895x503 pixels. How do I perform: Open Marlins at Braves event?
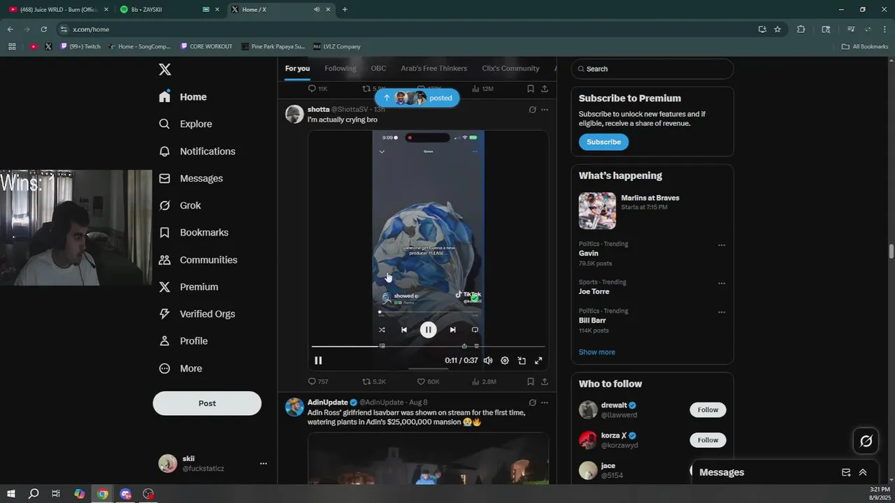point(652,210)
